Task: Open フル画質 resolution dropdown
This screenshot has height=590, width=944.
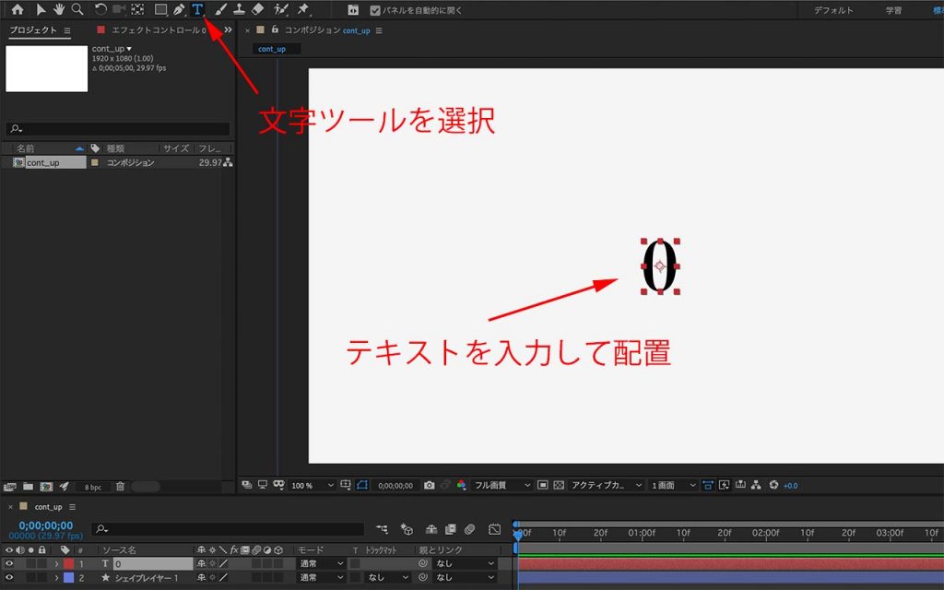Action: tap(502, 485)
